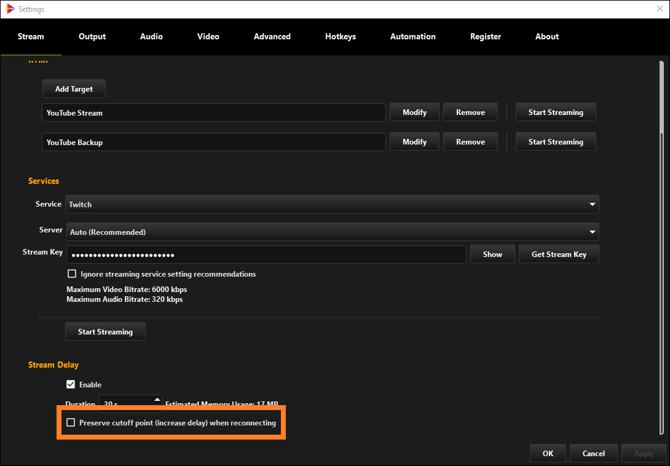This screenshot has height=466, width=670.
Task: Click the Services section heading
Action: click(x=44, y=181)
